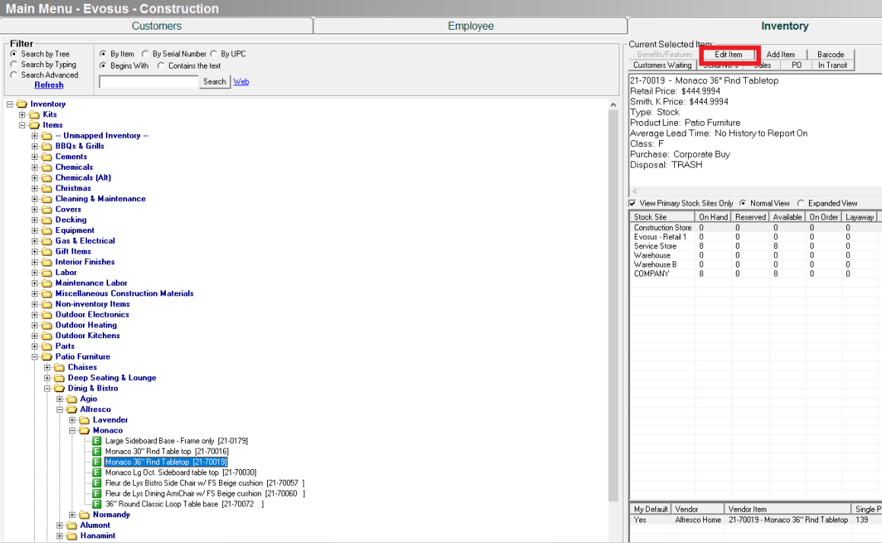Click the green icon beside Monaco 30" Rnd Table top
Viewport: 882px width, 543px height.
97,452
